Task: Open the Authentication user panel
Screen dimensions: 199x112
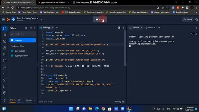Action: [x=5, y=67]
